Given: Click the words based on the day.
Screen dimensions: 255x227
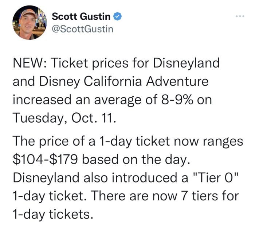Looking at the screenshot, I should [x=136, y=160].
